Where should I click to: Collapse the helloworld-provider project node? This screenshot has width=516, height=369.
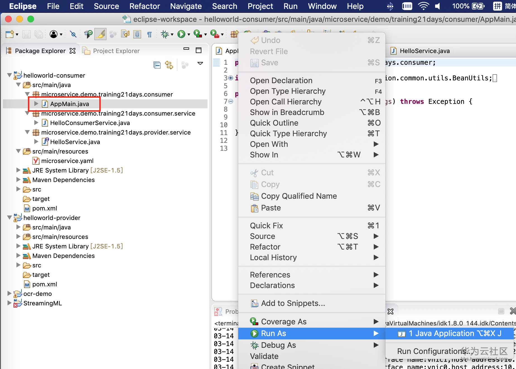(10, 217)
